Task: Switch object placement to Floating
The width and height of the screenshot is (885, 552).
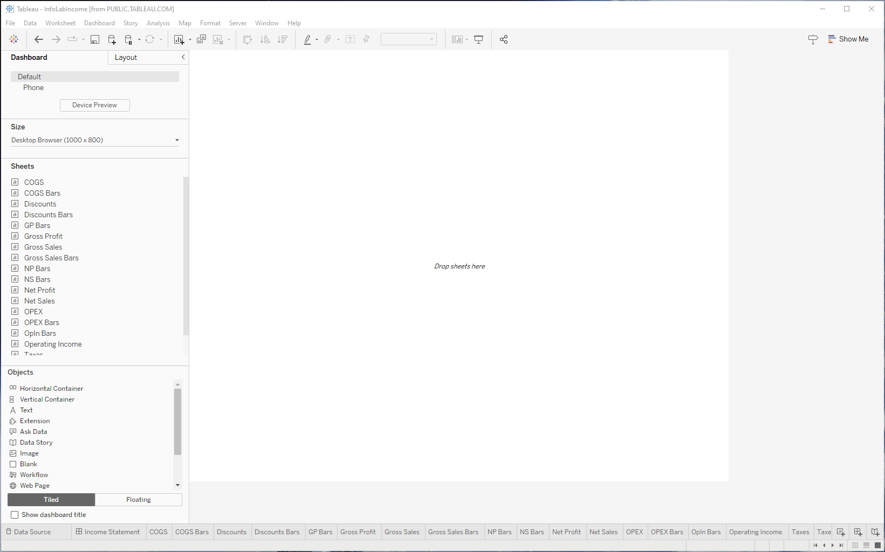Action: (139, 500)
